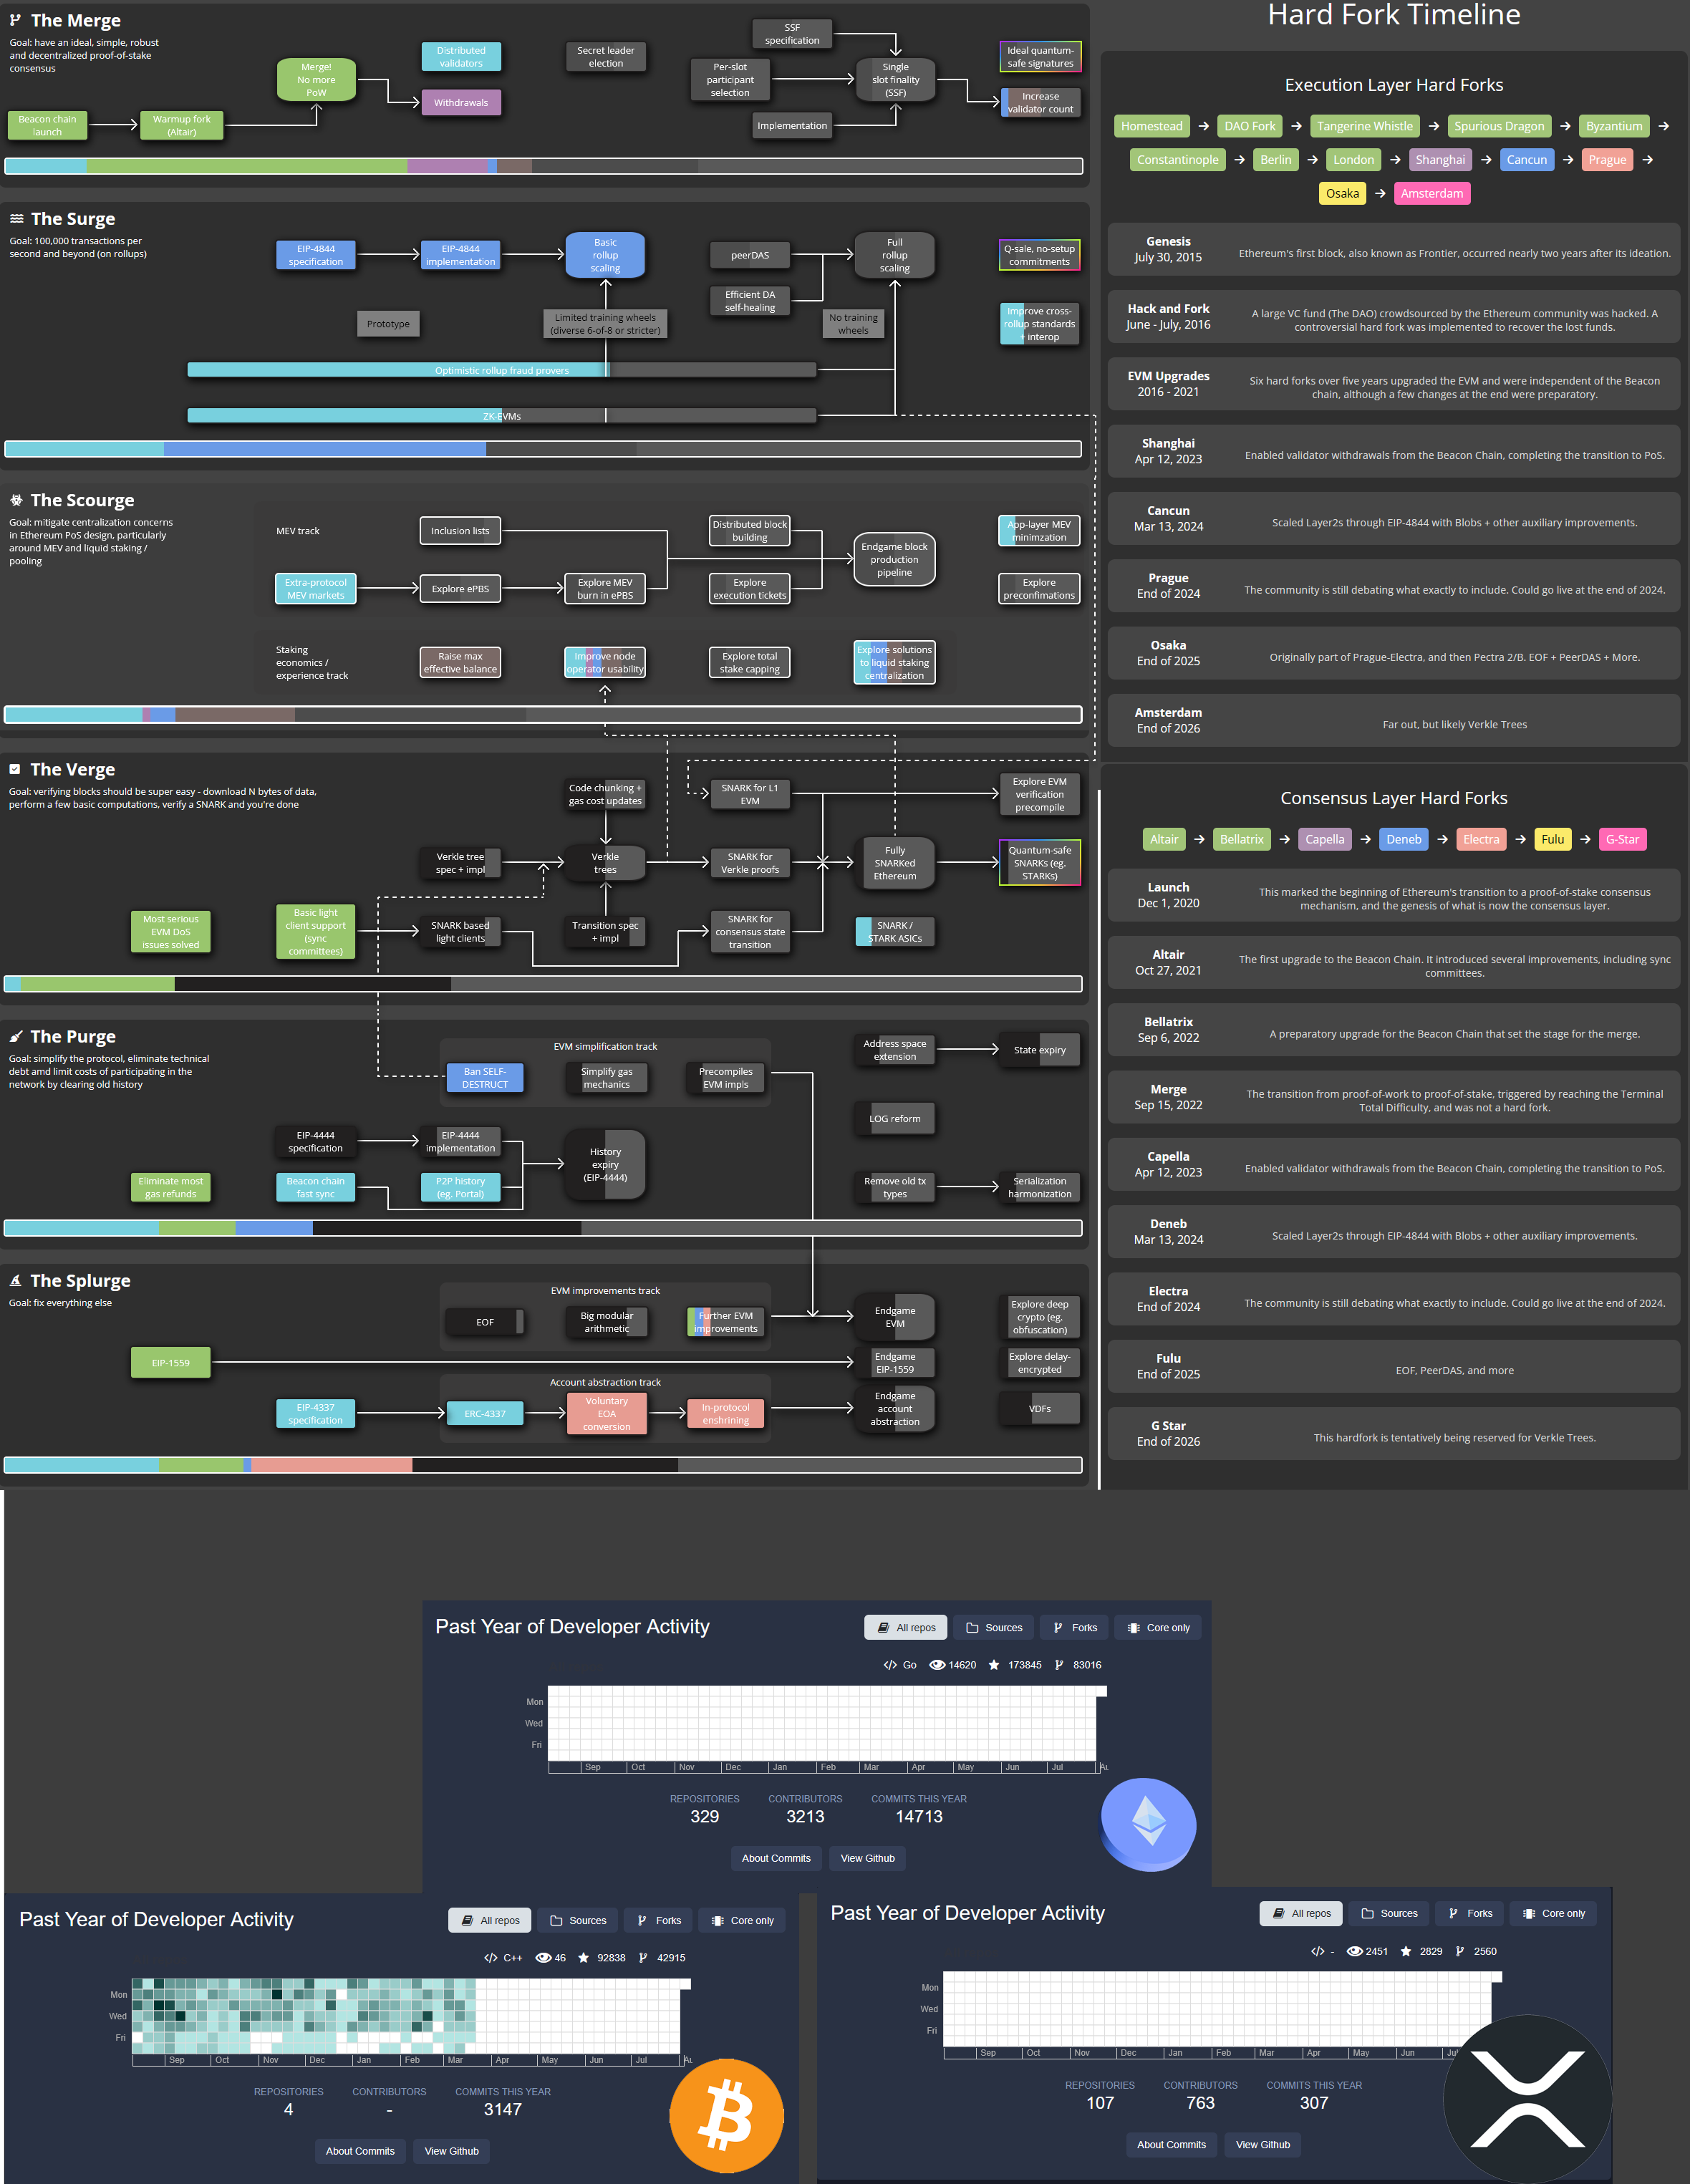Click fork icon beside 83016

(x=1059, y=1665)
